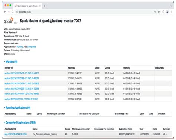Reload the Spark Master page
176x140 pixels.
13,12
